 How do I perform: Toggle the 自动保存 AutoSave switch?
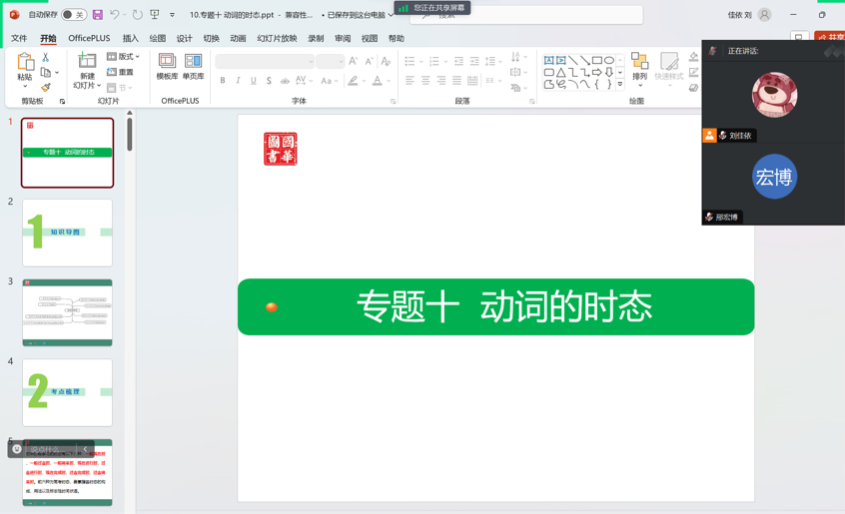pos(73,15)
